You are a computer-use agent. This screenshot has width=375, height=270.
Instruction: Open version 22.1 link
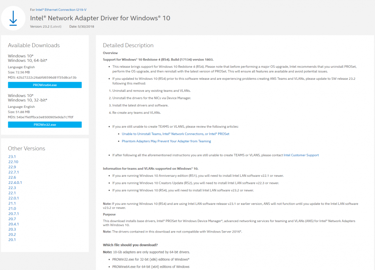pos(12,193)
